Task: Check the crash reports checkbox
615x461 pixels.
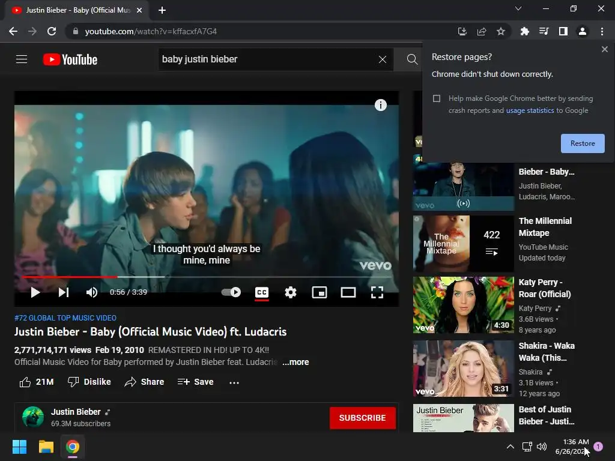Action: coord(437,98)
